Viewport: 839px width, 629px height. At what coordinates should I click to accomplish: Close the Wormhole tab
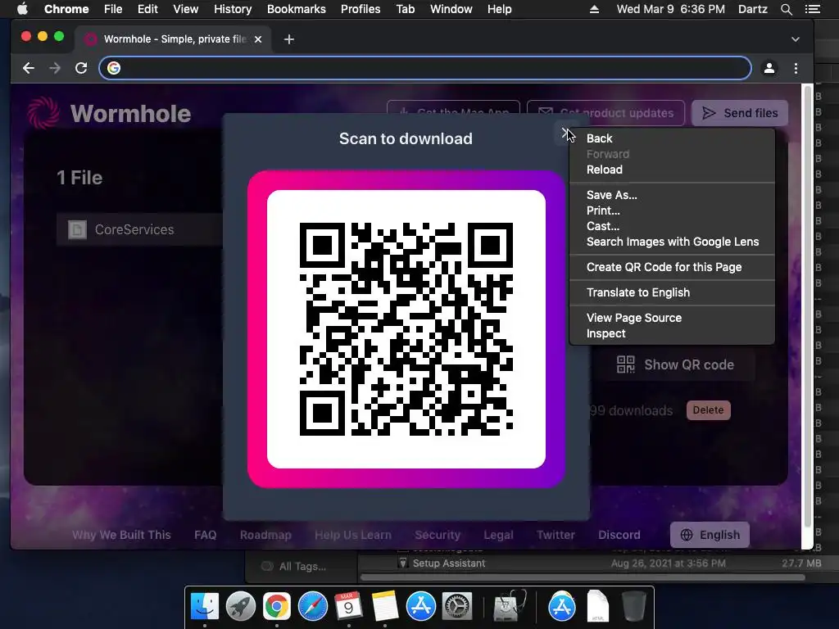258,39
